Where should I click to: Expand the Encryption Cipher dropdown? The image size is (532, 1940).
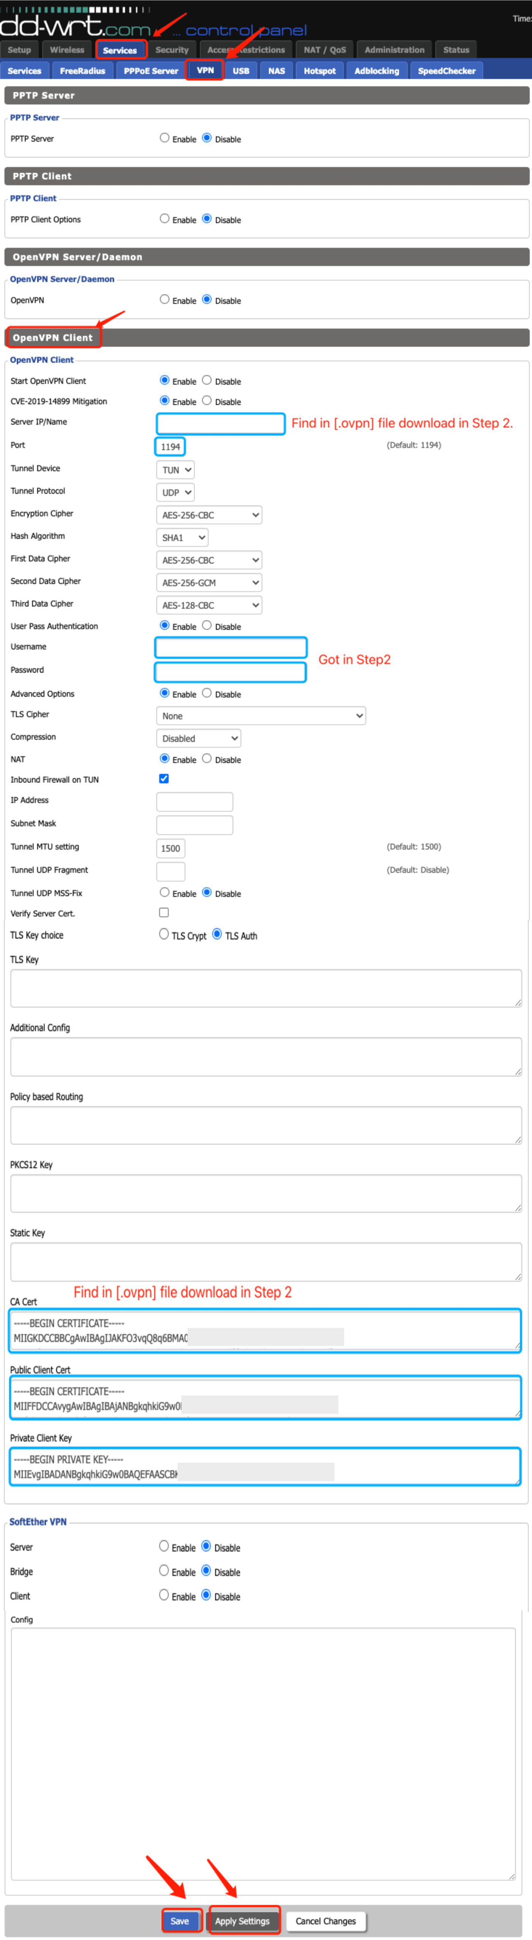tap(209, 515)
